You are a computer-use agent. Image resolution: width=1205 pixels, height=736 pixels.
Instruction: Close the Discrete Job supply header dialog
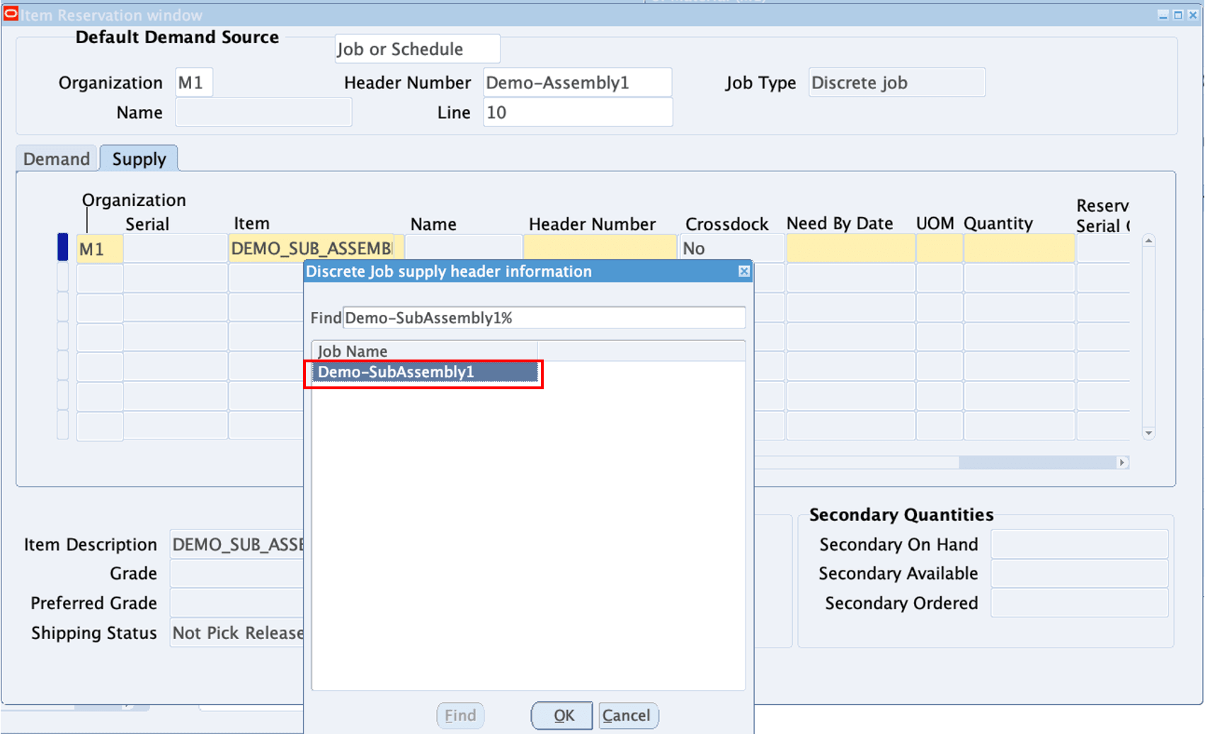pos(743,272)
